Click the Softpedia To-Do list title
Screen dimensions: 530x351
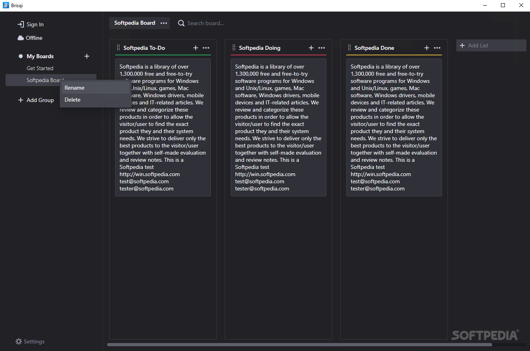[x=144, y=48]
